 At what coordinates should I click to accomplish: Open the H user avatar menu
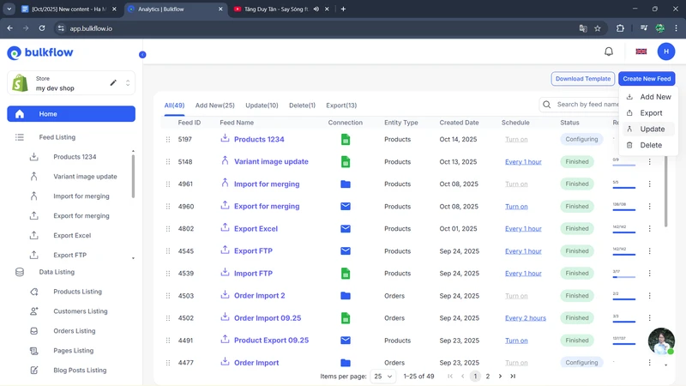[666, 51]
